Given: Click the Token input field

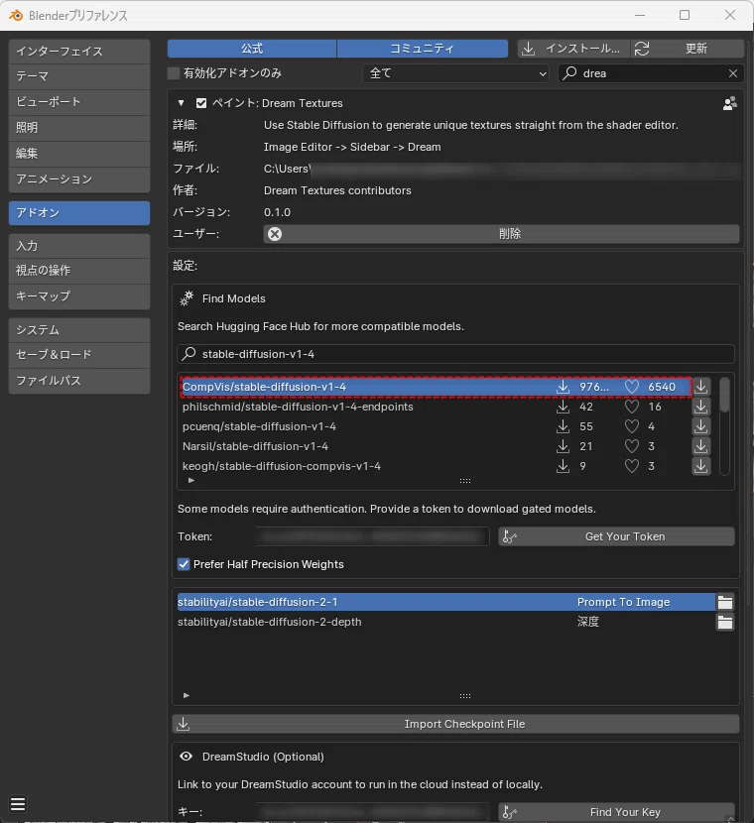Looking at the screenshot, I should tap(373, 536).
